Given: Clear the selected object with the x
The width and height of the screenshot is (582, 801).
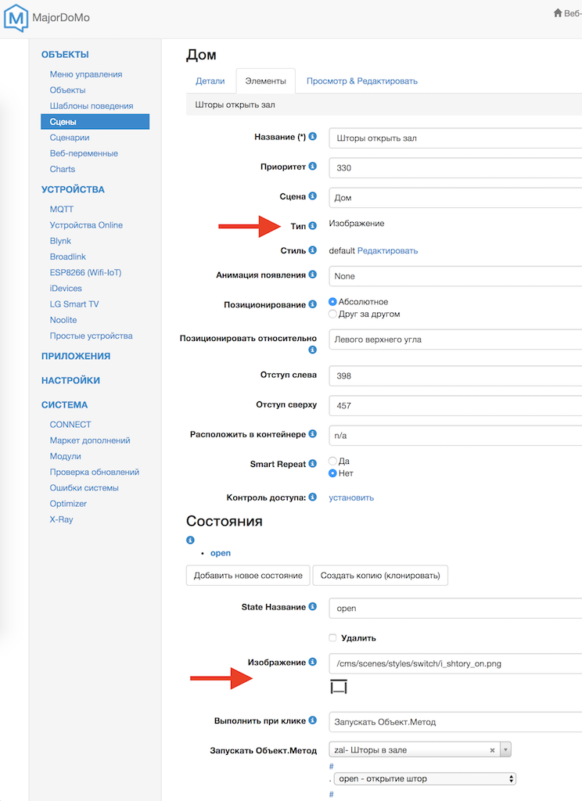Looking at the screenshot, I should 492,750.
